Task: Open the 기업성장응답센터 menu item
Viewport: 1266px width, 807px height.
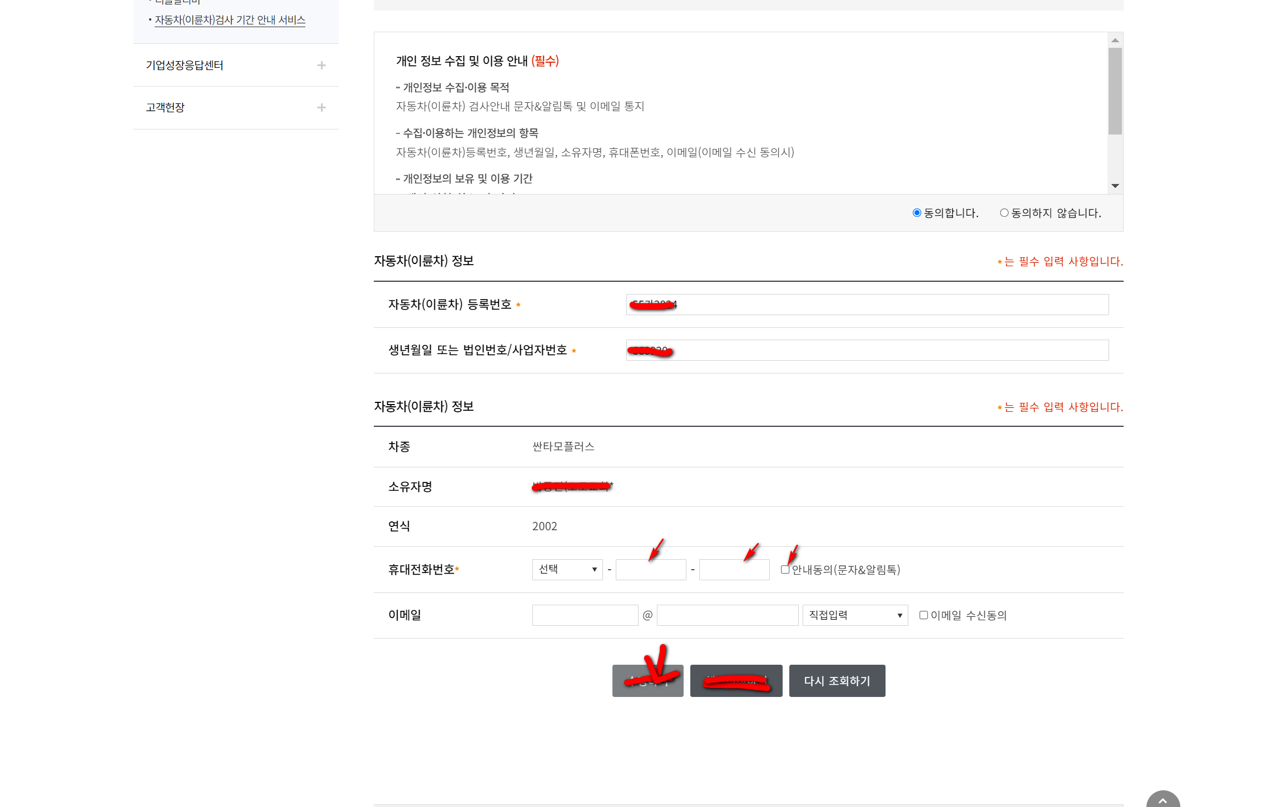Action: [x=185, y=66]
